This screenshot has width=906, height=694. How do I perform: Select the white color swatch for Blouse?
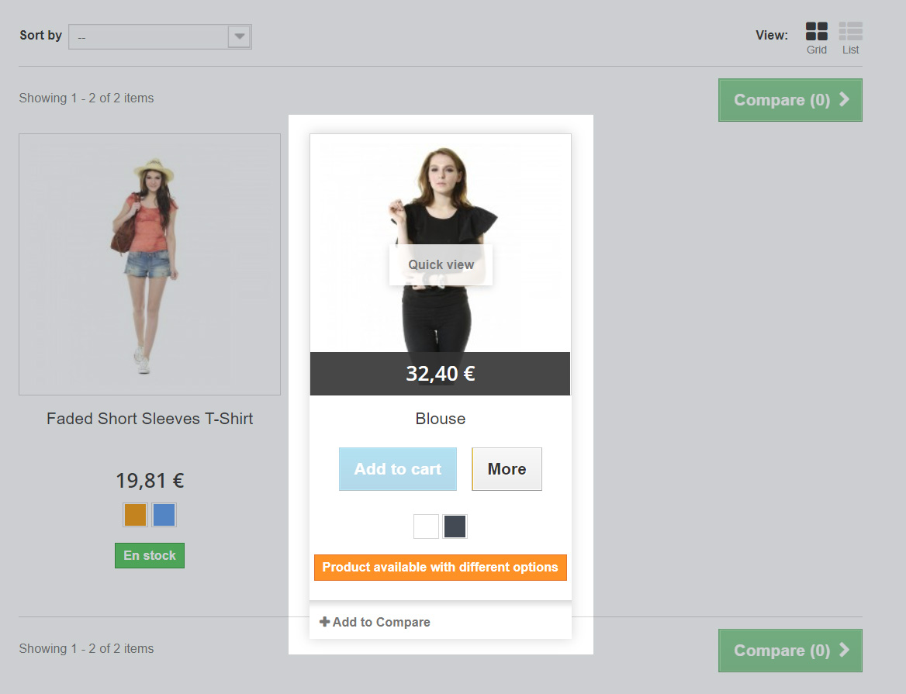[x=426, y=527]
